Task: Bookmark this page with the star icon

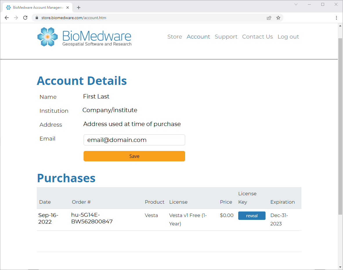Action: [x=278, y=18]
